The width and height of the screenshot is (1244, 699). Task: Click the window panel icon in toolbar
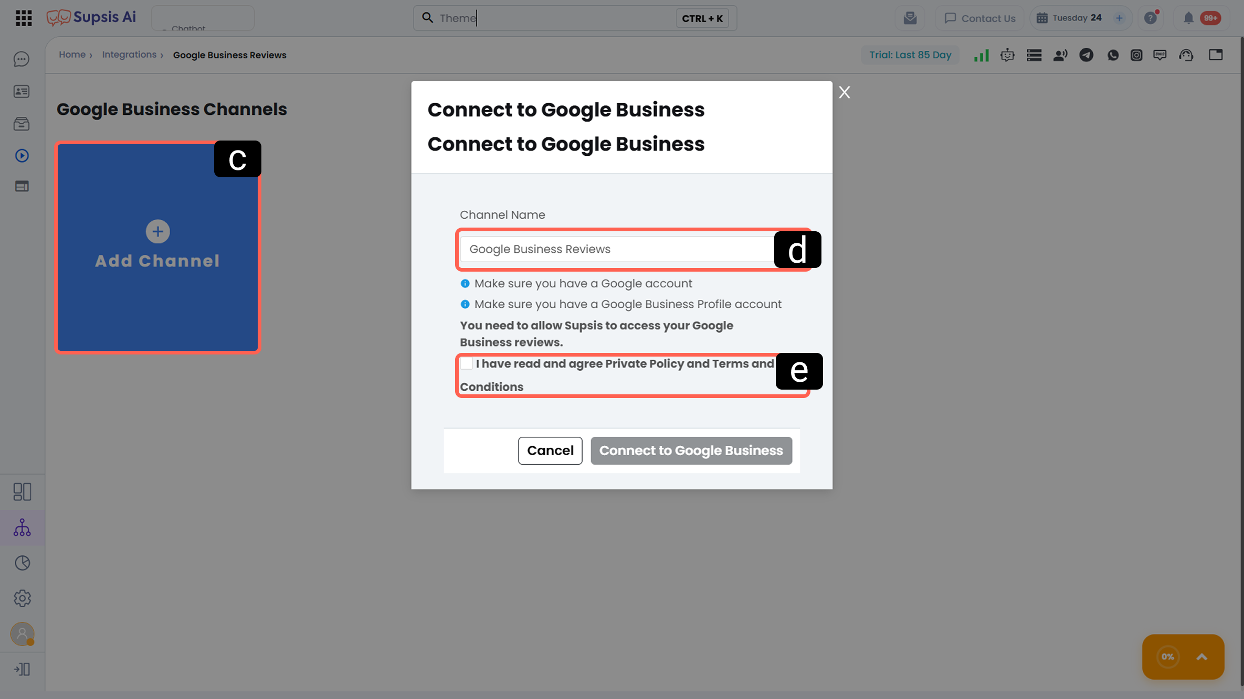1216,55
